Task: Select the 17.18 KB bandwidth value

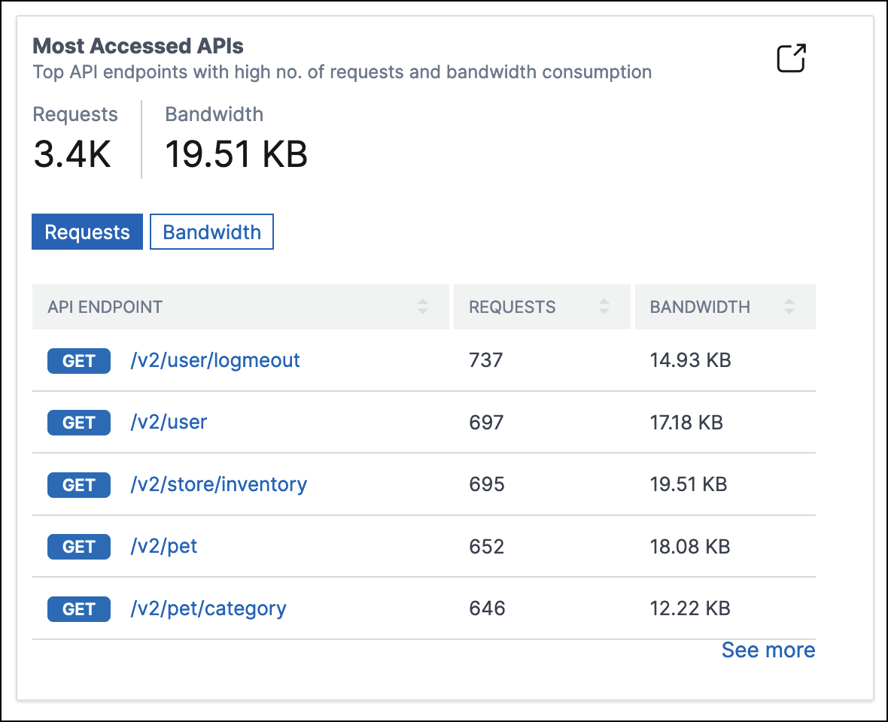Action: 686,423
